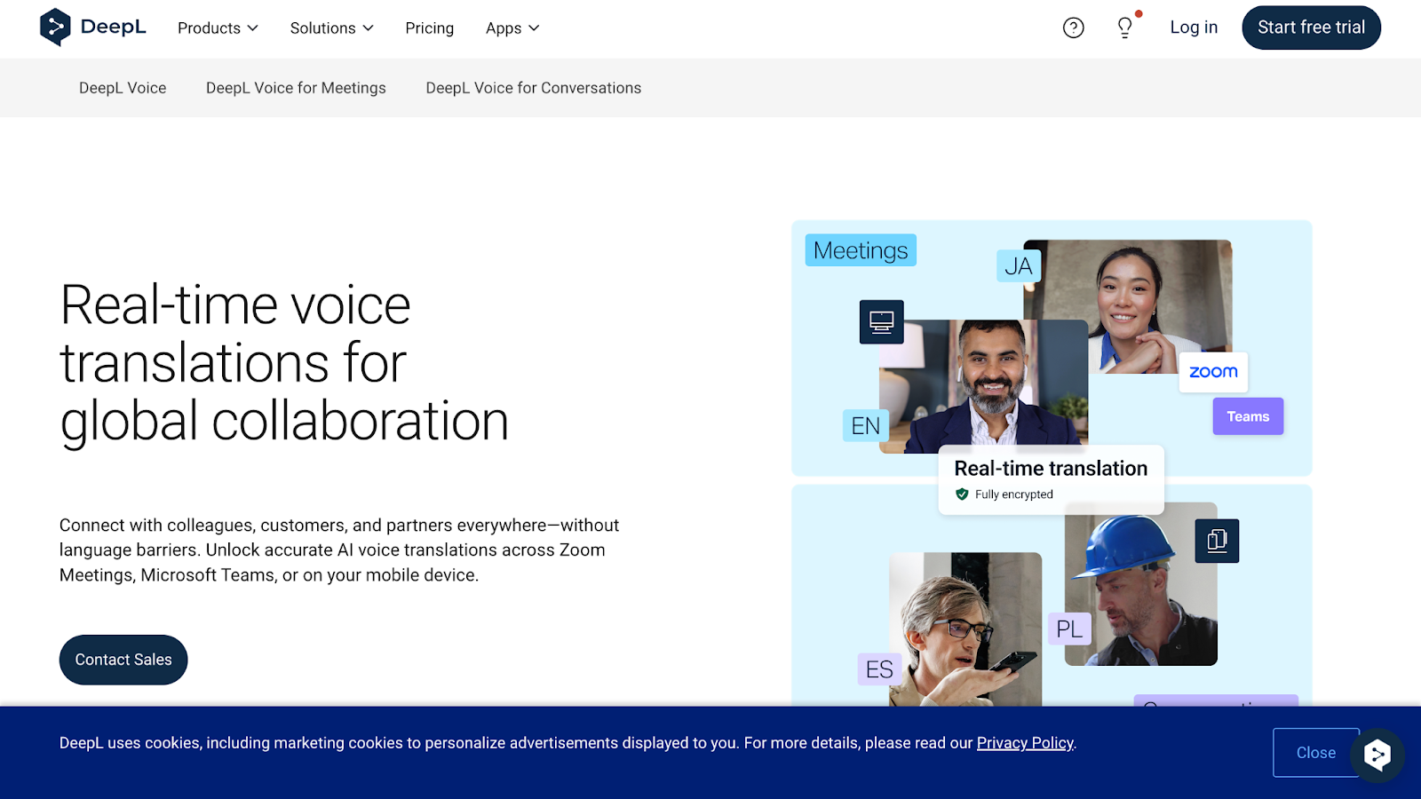This screenshot has width=1421, height=799.
Task: Click the green shield encrypted icon
Action: pyautogui.click(x=962, y=494)
